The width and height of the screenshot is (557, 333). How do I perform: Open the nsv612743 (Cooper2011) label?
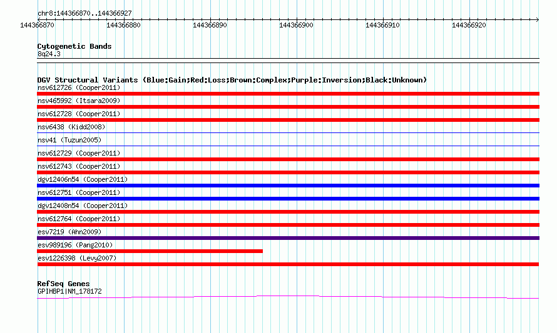click(x=79, y=166)
